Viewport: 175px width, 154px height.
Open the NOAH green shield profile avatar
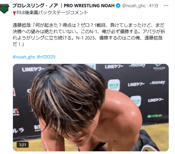5,8
